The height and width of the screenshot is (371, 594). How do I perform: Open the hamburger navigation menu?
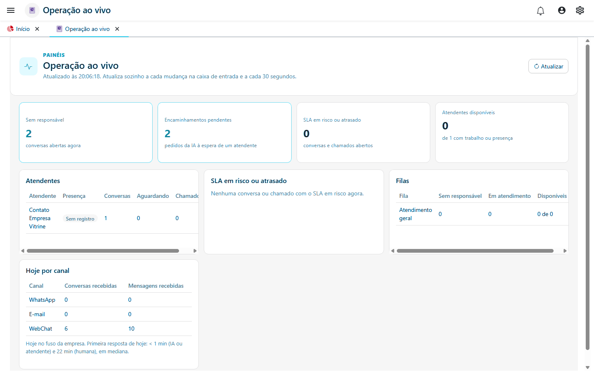click(x=11, y=10)
